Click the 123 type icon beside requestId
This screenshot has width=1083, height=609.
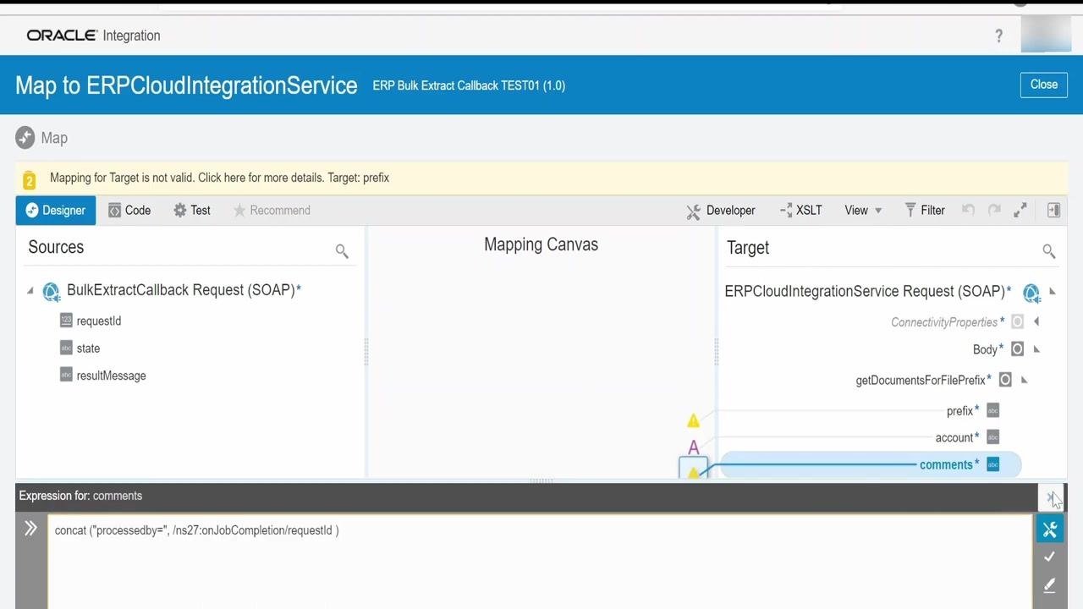[x=66, y=320]
